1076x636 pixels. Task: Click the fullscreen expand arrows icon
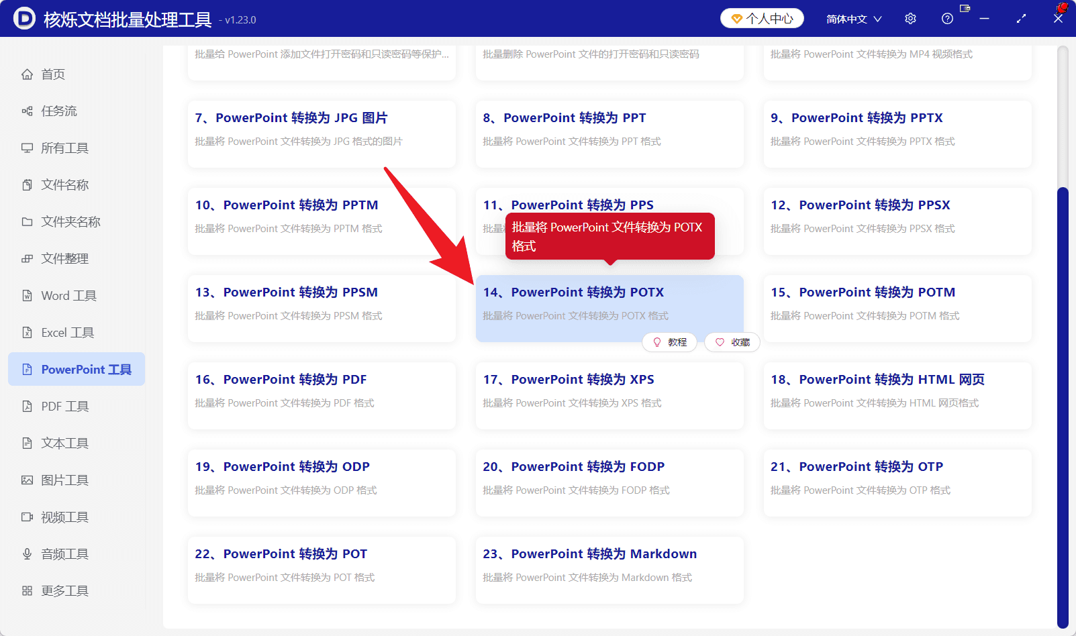click(1021, 19)
